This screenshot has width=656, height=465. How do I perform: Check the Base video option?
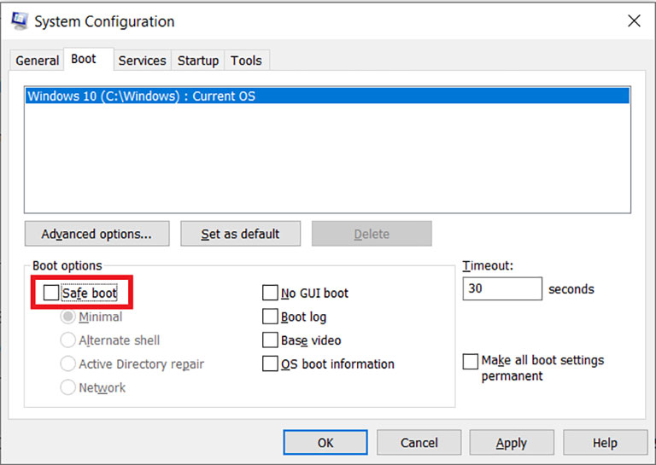[270, 340]
